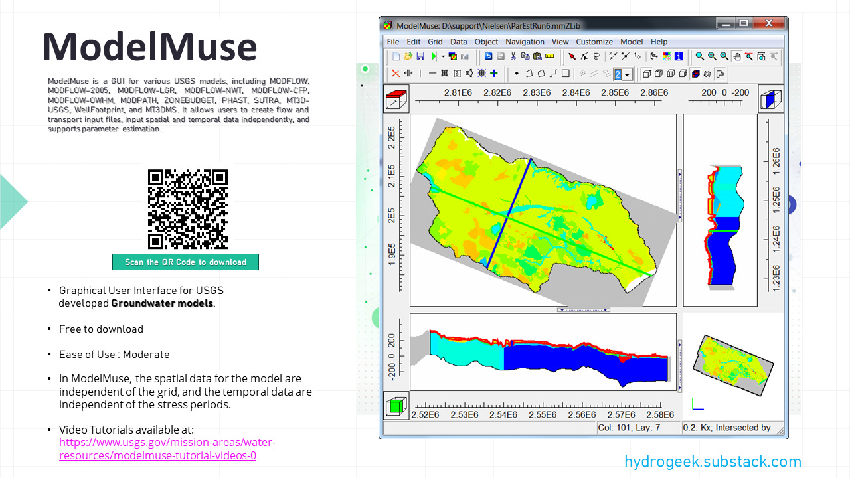Click the import icon left of color grid icon

(653, 56)
